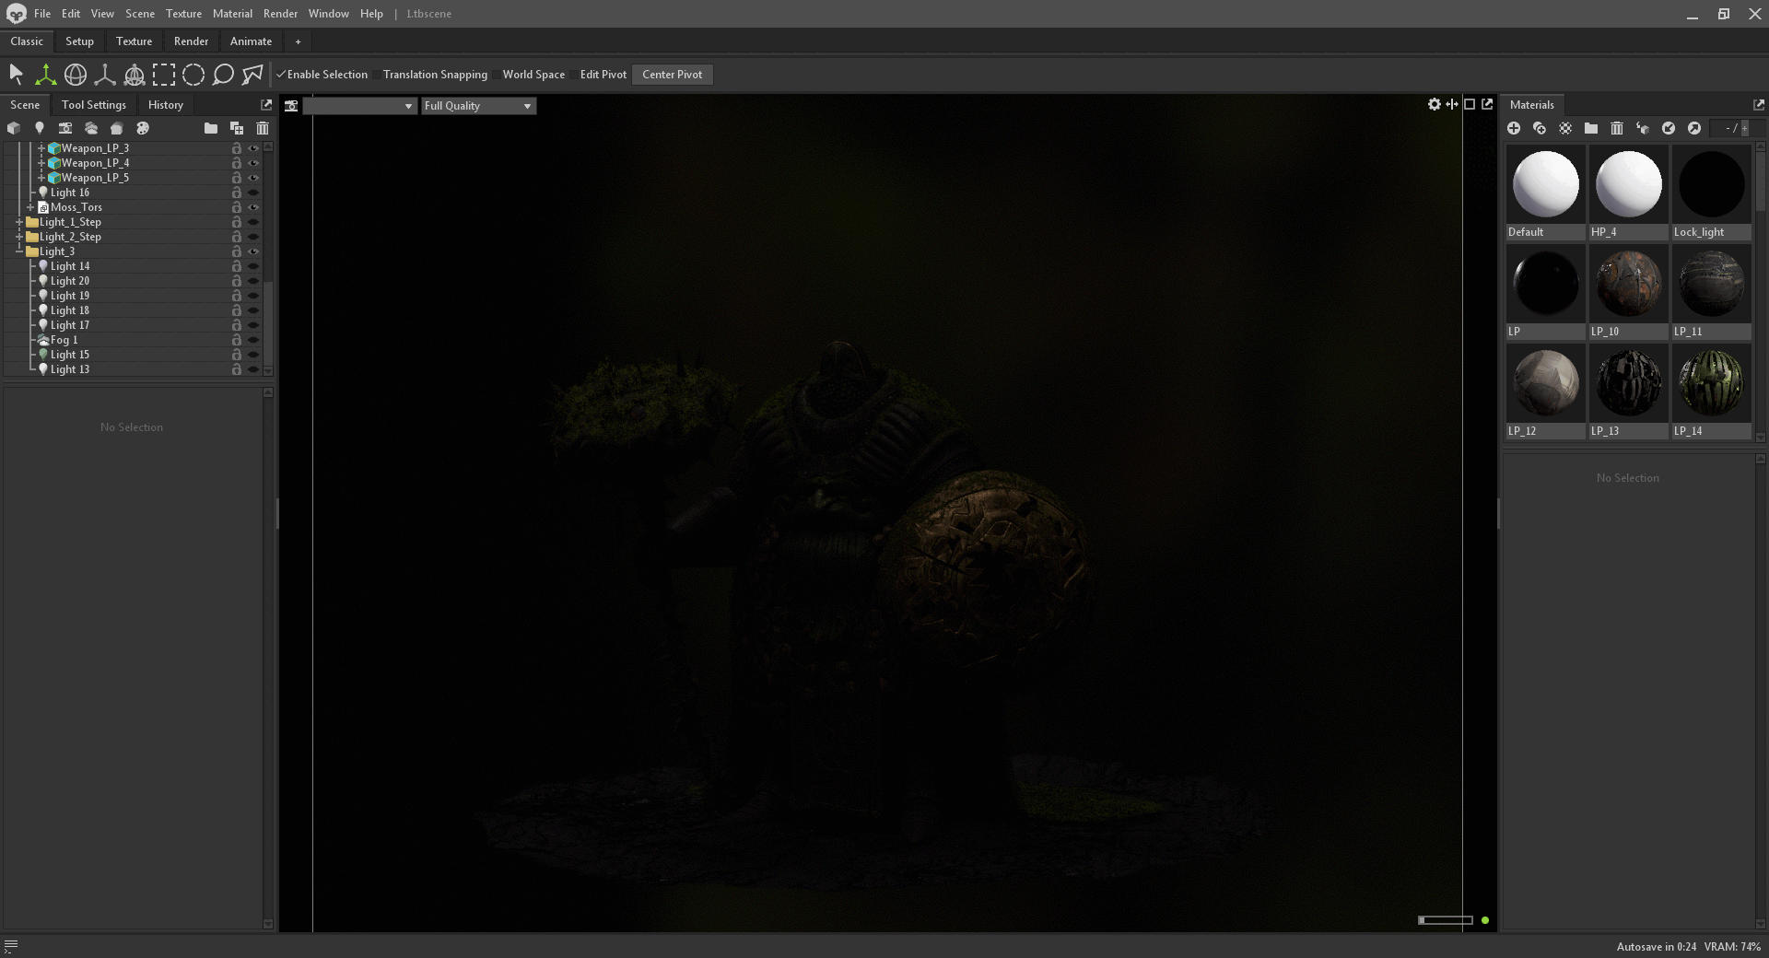Viewport: 1769px width, 958px height.
Task: Switch to the Render workspace tab
Action: coord(191,41)
